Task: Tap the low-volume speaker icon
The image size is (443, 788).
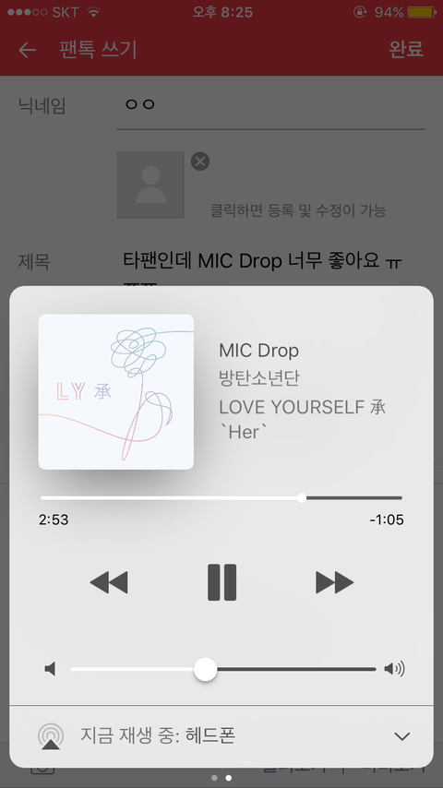Action: coord(50,669)
